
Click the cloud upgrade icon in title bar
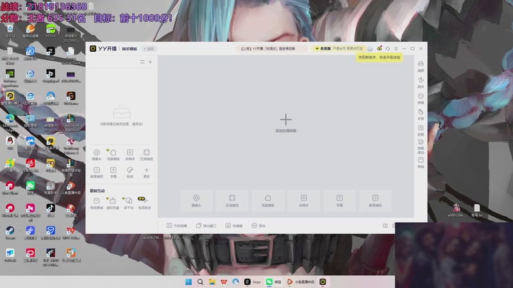click(x=379, y=49)
